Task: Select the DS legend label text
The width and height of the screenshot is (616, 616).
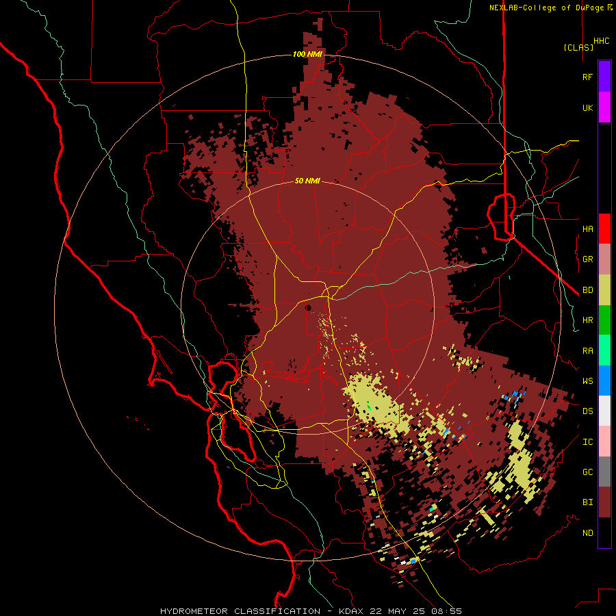Action: (x=587, y=411)
